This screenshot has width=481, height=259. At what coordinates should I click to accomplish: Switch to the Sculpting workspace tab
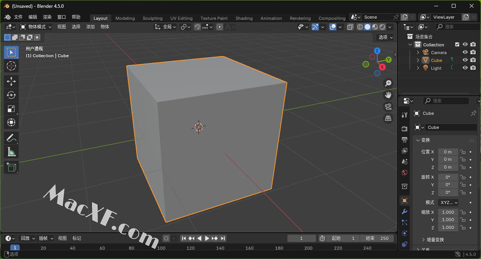153,18
